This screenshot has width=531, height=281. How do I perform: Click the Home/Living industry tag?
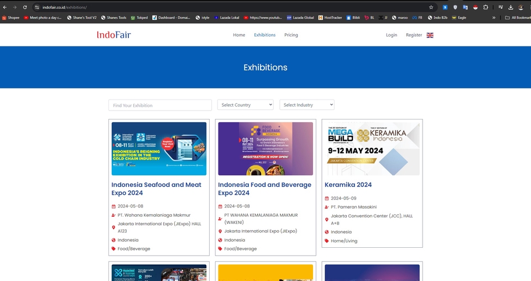344,241
